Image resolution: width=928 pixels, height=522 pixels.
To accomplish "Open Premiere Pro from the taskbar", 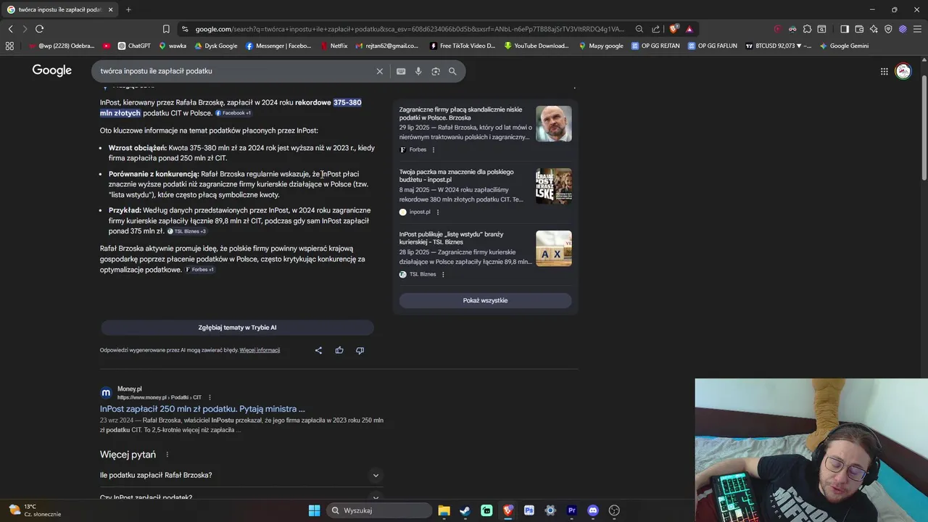I will point(571,510).
